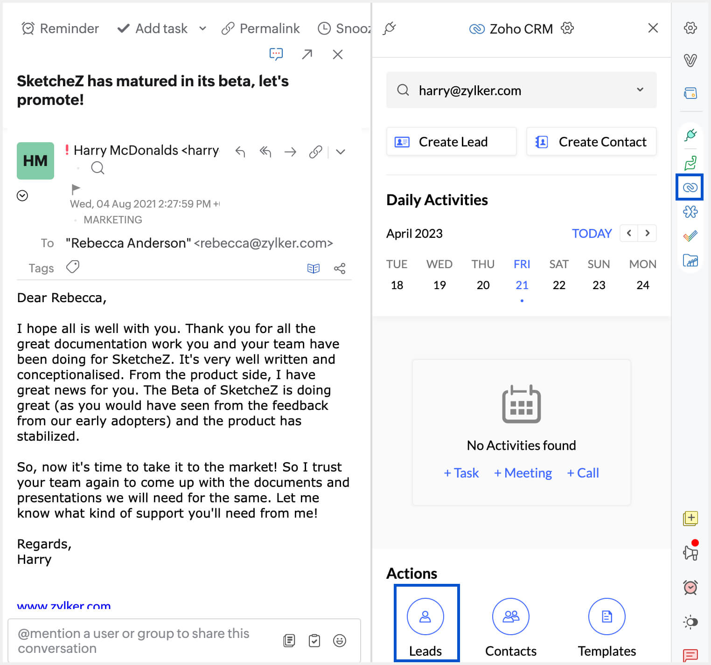Open reader view book icon
711x665 pixels.
tap(314, 269)
